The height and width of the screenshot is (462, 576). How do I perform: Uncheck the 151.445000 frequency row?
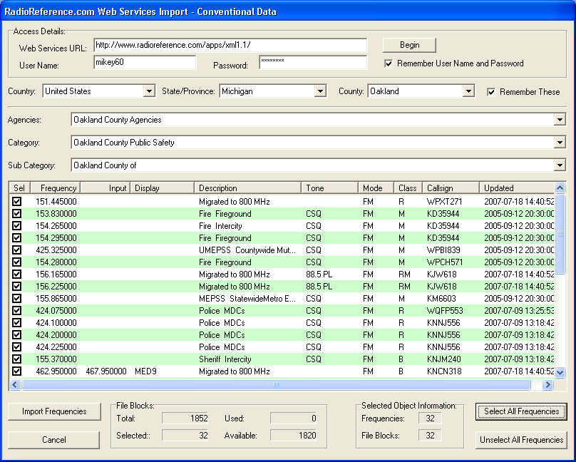(17, 202)
